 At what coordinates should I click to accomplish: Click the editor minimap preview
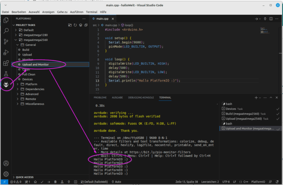tap(263, 29)
